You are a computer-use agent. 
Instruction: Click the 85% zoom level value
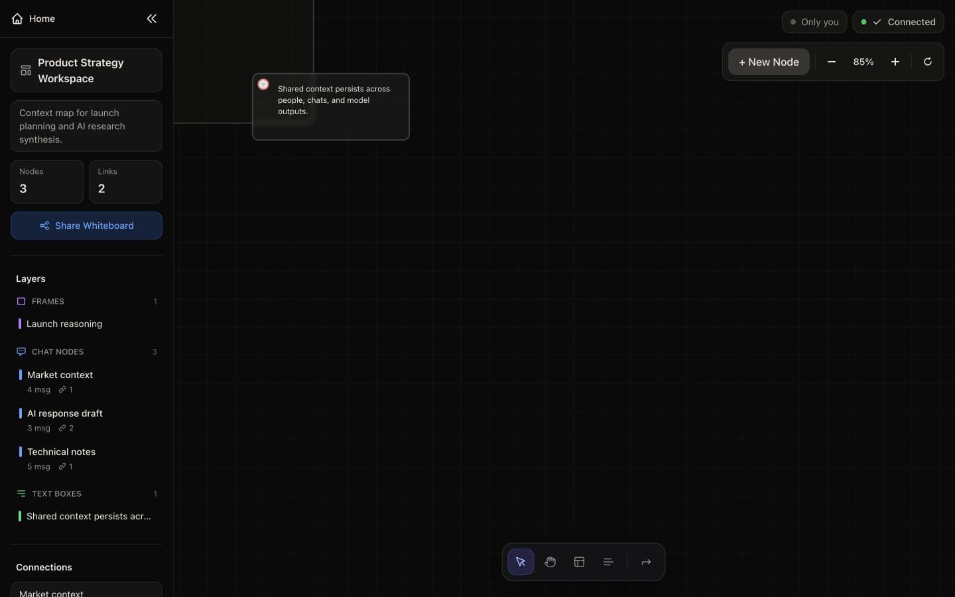[863, 62]
